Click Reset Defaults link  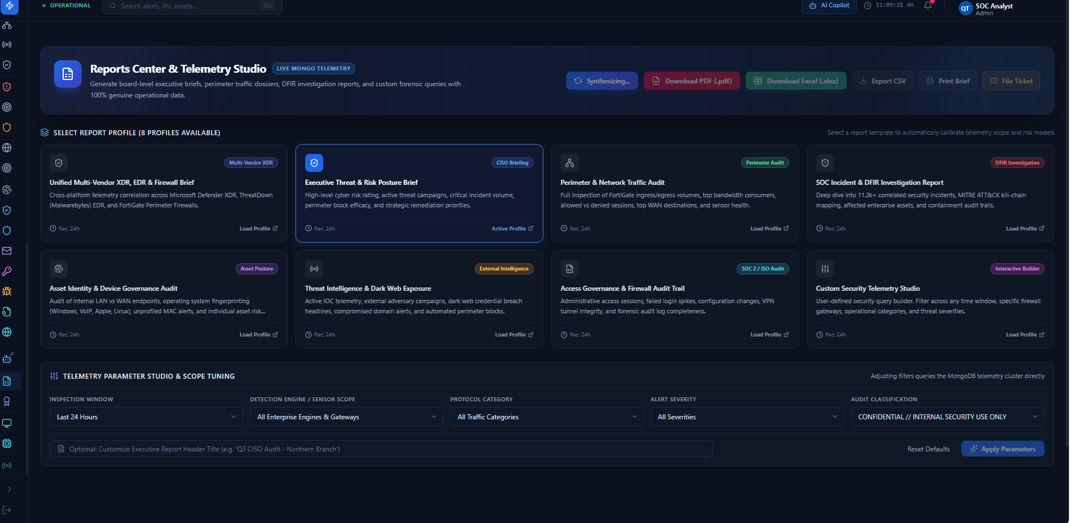click(928, 449)
